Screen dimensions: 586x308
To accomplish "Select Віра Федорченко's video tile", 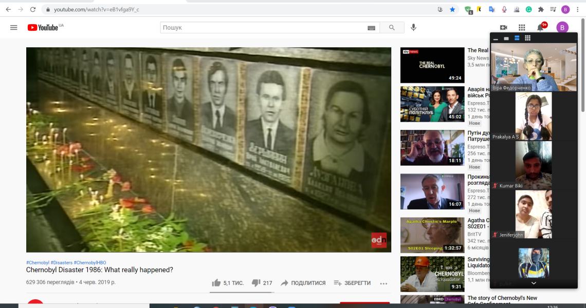I will point(534,68).
